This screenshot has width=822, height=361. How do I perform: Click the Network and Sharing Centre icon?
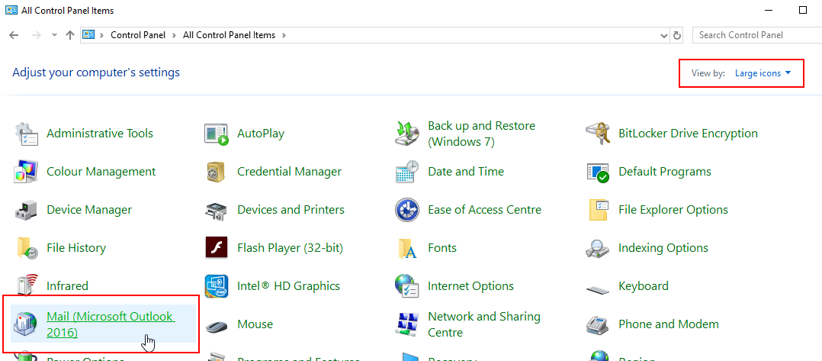(x=407, y=324)
